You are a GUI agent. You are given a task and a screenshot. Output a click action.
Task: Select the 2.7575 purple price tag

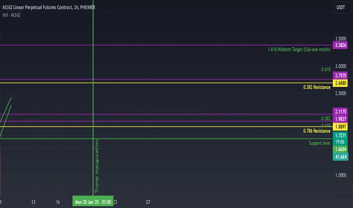[340, 76]
